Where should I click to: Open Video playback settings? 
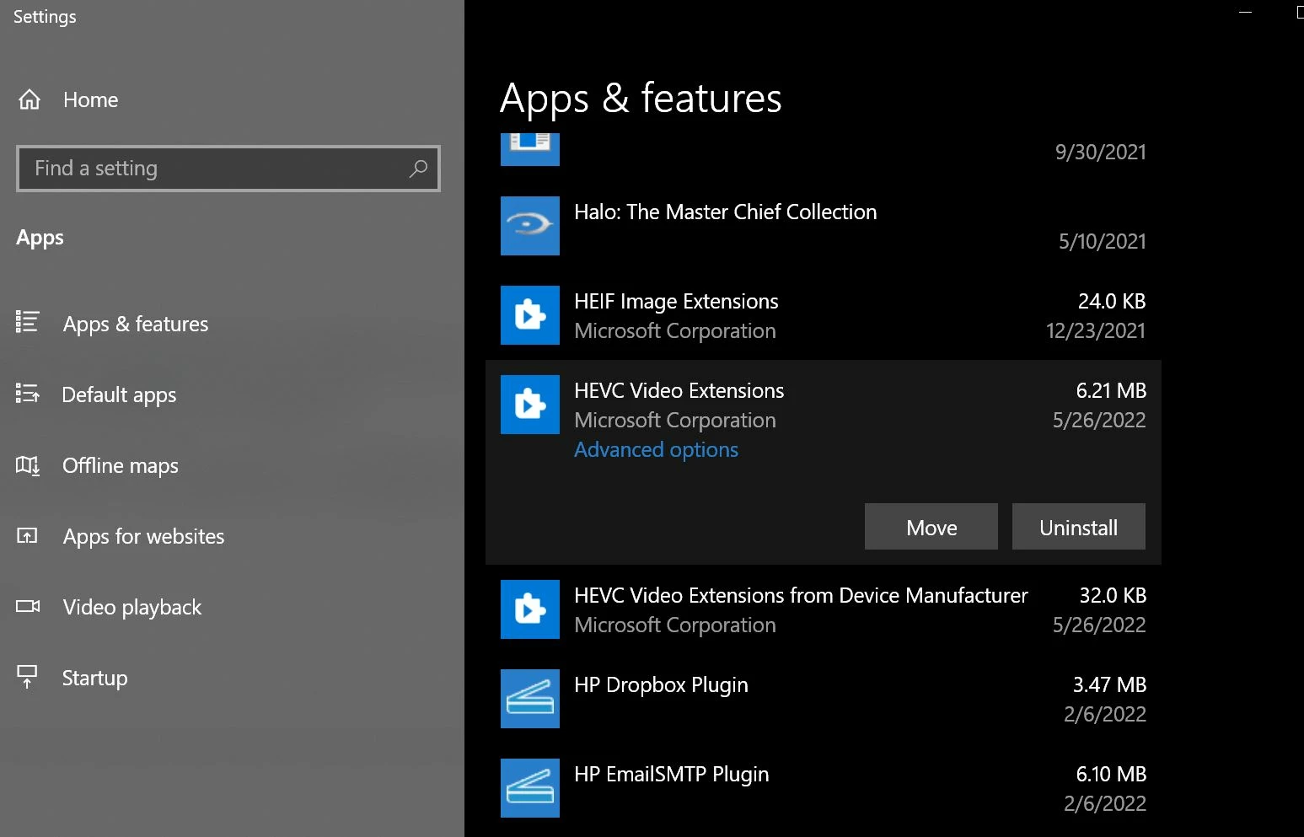[131, 607]
